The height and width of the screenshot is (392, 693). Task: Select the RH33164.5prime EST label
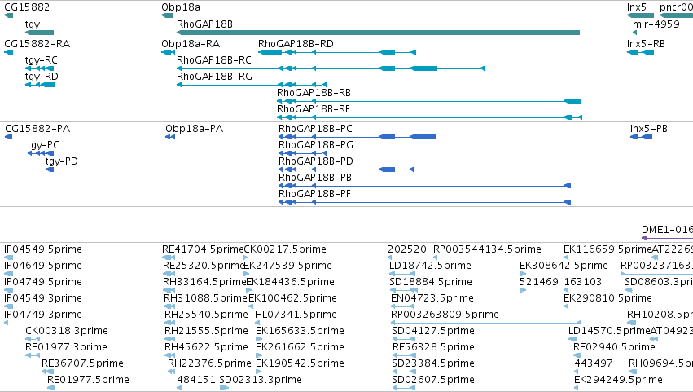tap(204, 282)
